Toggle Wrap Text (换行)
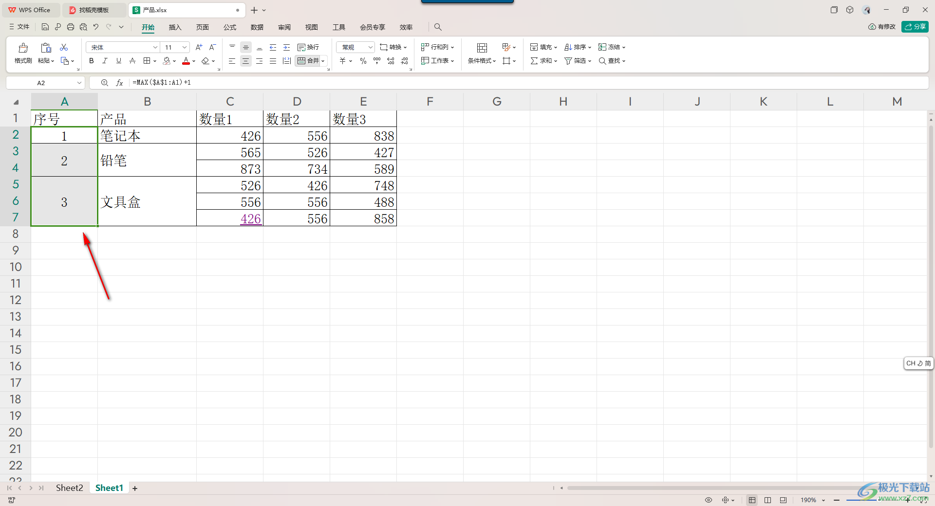Screen dimensions: 935x506 pyautogui.click(x=308, y=47)
